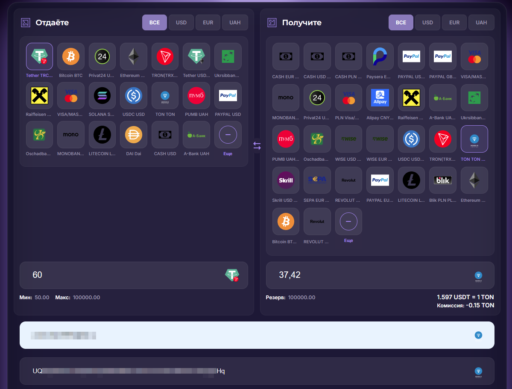This screenshot has height=389, width=512.
Task: Switch the Отдаёте filter to UAH
Action: coord(235,23)
